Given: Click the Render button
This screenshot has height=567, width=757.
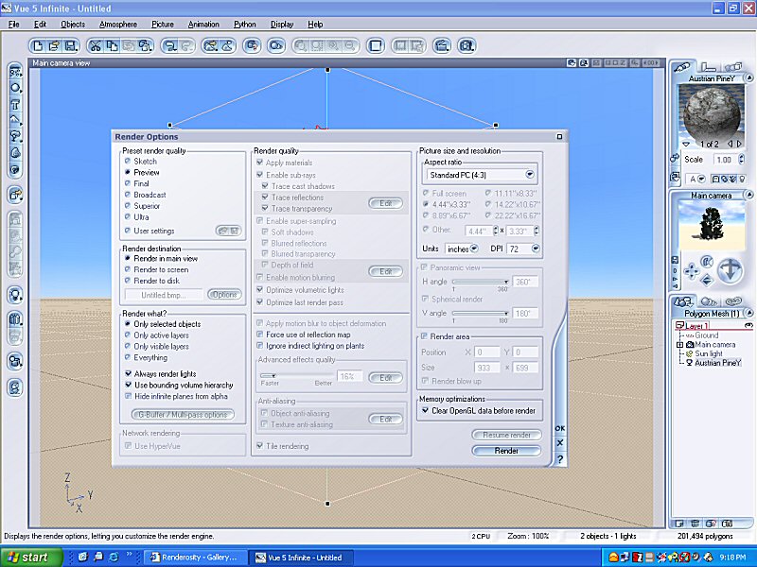Looking at the screenshot, I should [x=506, y=451].
